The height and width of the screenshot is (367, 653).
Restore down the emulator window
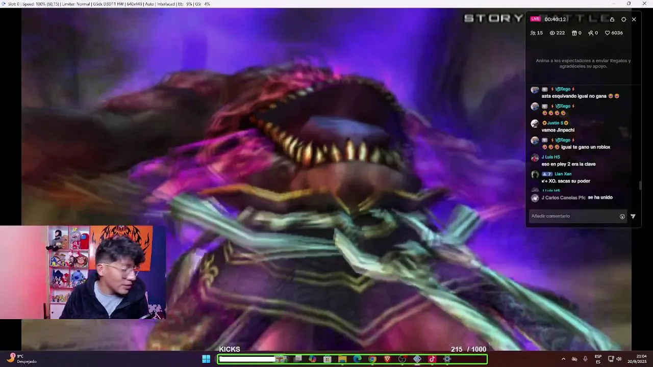click(629, 4)
